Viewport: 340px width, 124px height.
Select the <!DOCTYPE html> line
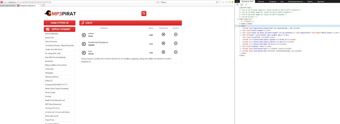(245, 8)
